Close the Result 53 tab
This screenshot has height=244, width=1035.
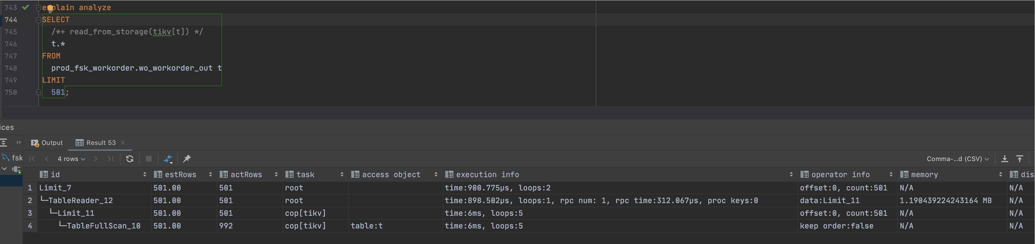coord(123,143)
